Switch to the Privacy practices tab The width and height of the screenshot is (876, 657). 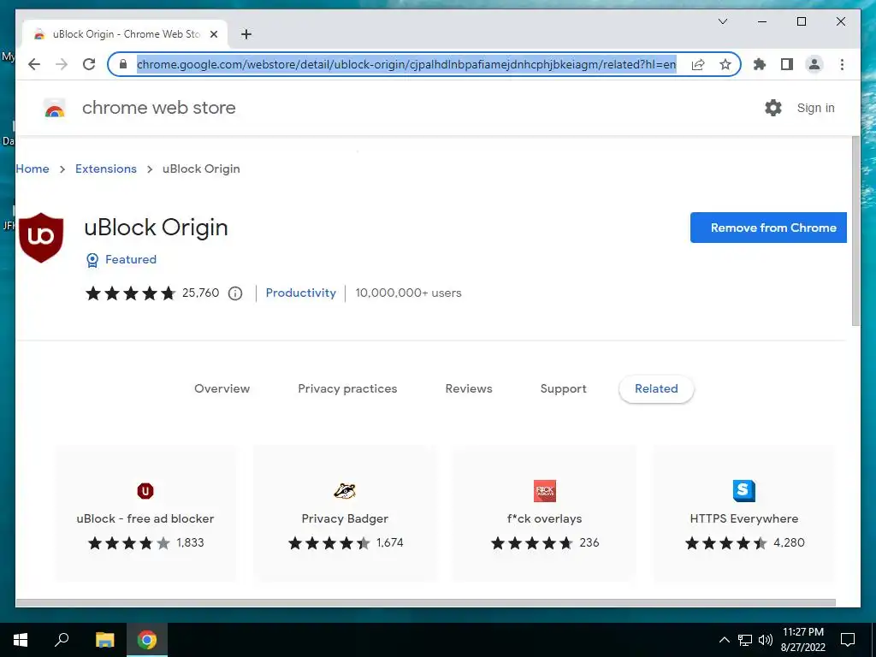(x=347, y=389)
